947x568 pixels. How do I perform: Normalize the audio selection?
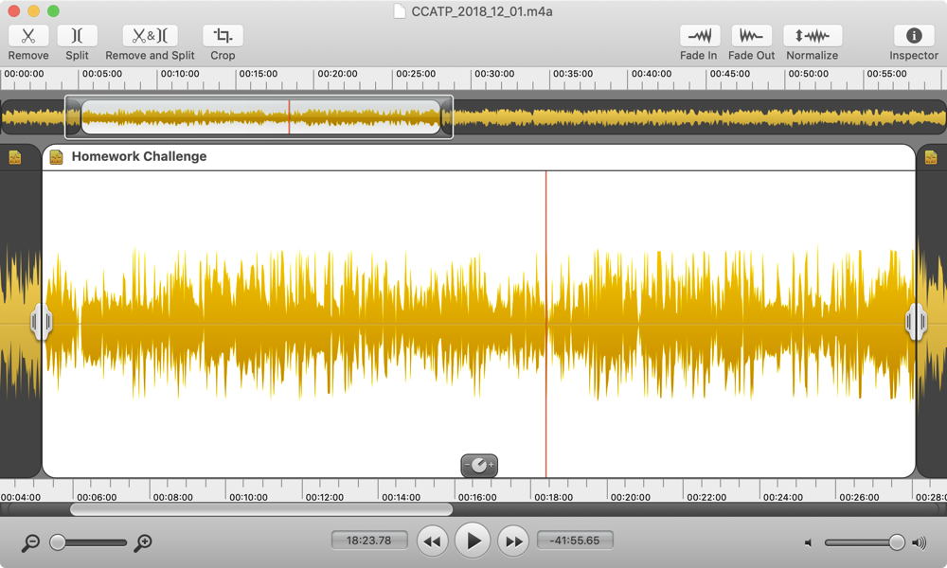812,36
